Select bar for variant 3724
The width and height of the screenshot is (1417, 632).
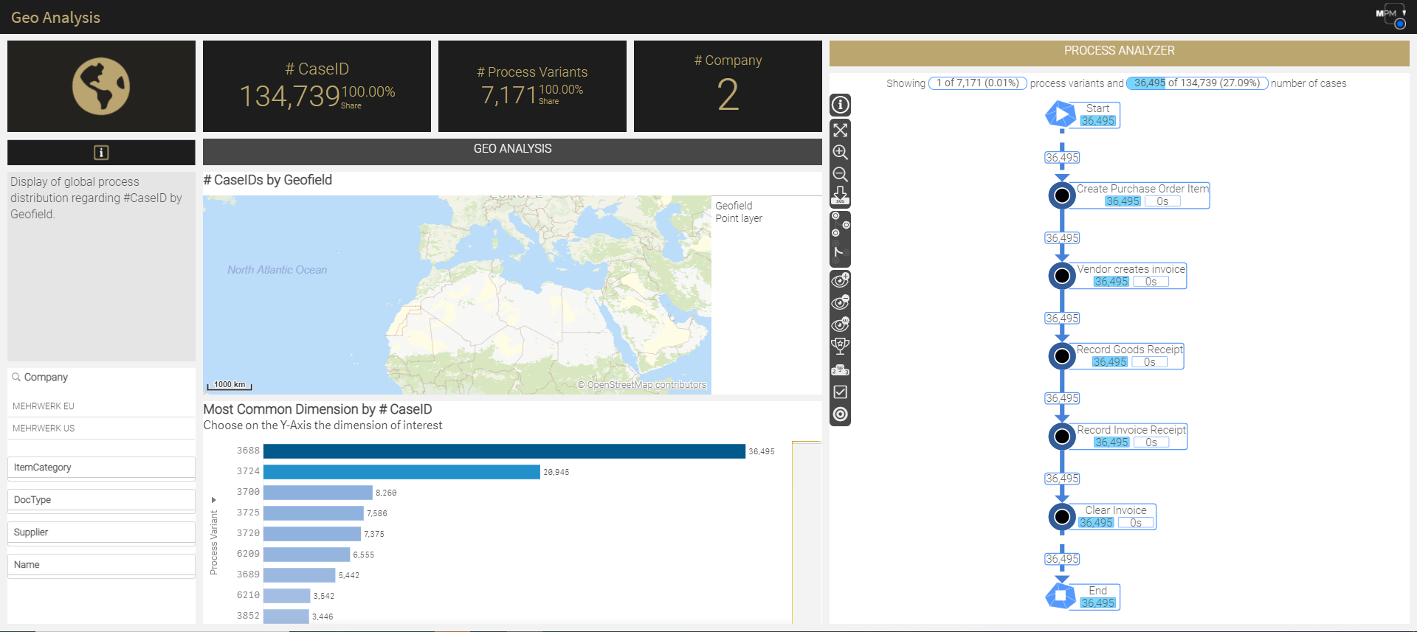401,472
